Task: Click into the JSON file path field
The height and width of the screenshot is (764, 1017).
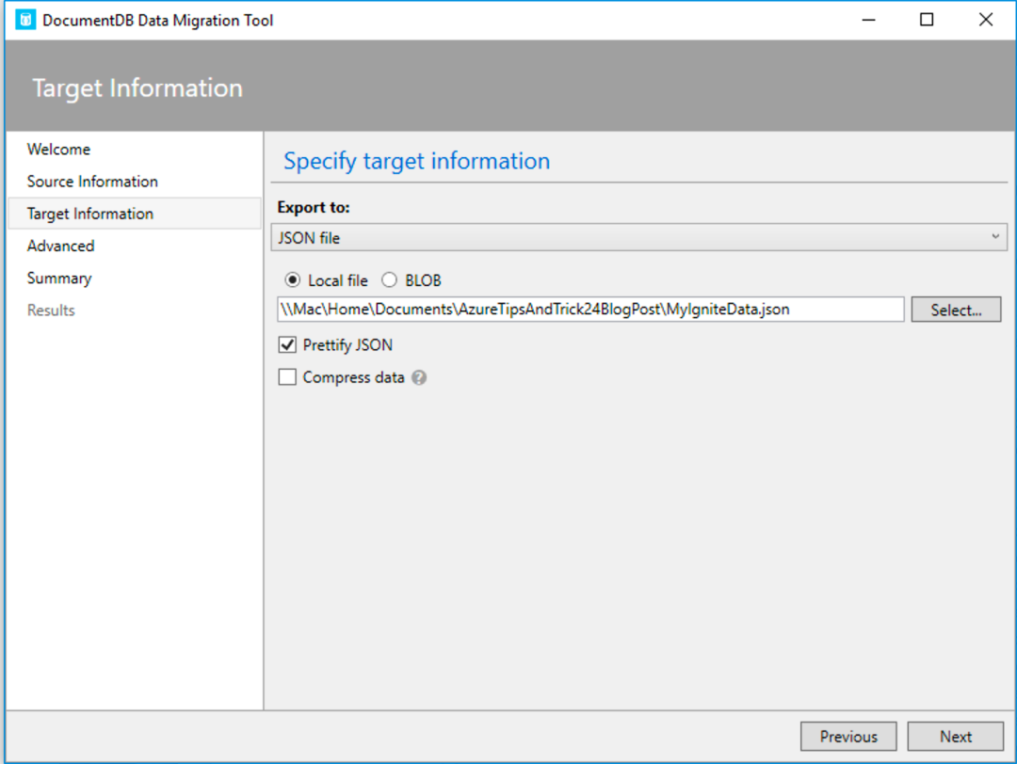Action: point(590,310)
